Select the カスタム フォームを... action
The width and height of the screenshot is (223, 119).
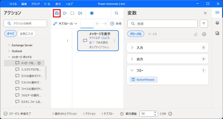(29, 102)
